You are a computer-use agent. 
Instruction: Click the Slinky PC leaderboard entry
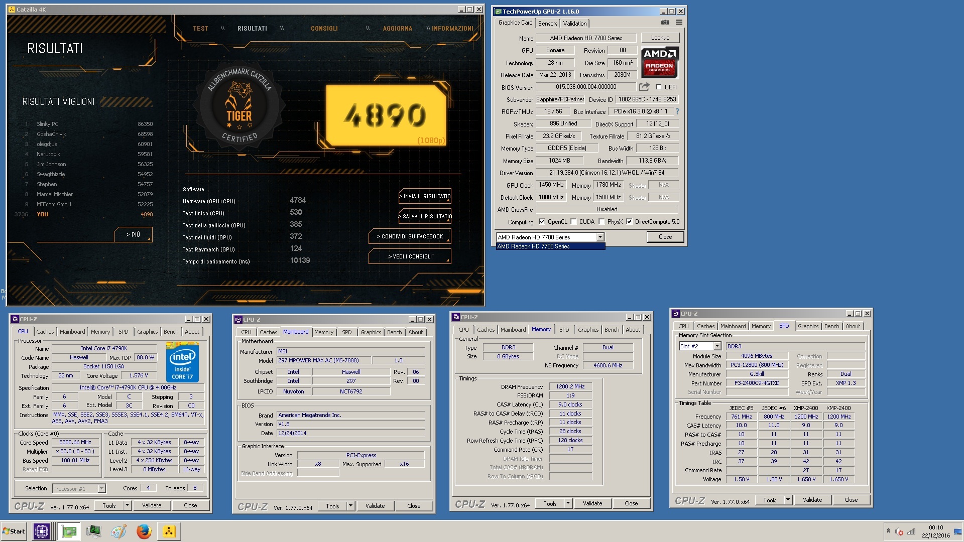pyautogui.click(x=89, y=124)
